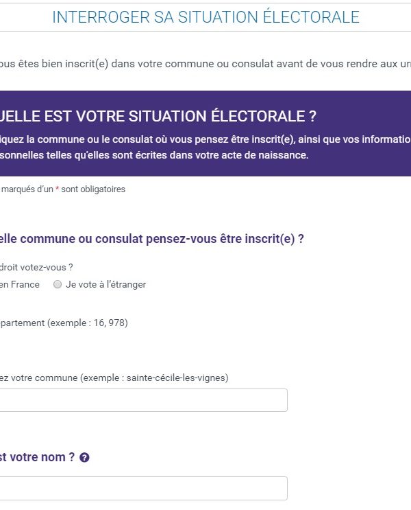This screenshot has width=411, height=510.
Task: Open the help icon beside "votre nom ?"
Action: click(84, 457)
